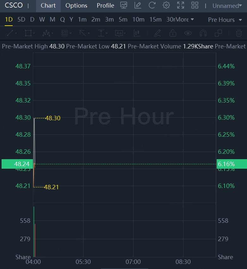247x269 pixels.
Task: Open the Unnamed layout dropdown
Action: point(227,6)
